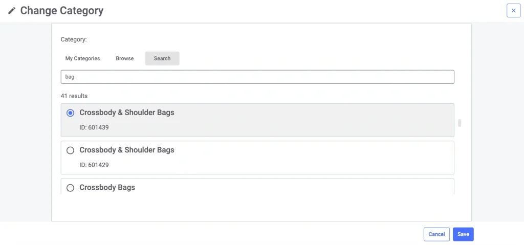Click the Crossbody Bags result label
This screenshot has height=245, width=524.
tap(107, 188)
